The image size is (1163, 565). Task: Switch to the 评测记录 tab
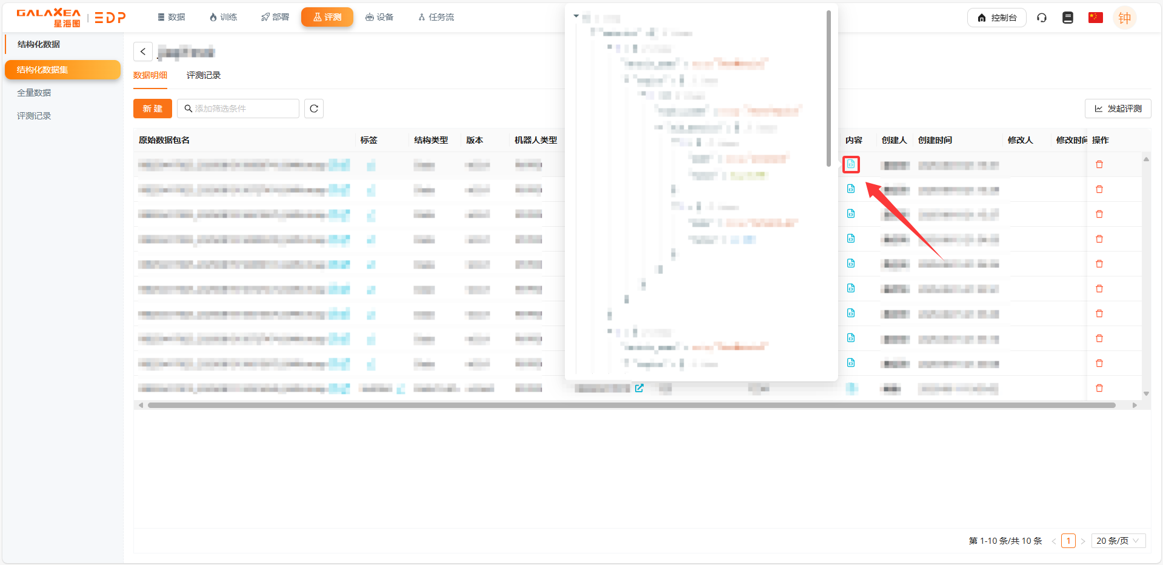coord(204,75)
